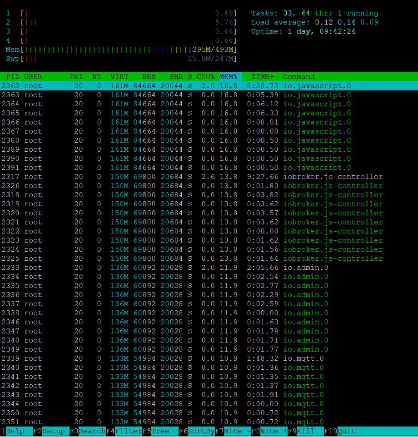418x437 pixels.
Task: Select io.mqtt.0 row PID 2339
Action: click(209, 358)
